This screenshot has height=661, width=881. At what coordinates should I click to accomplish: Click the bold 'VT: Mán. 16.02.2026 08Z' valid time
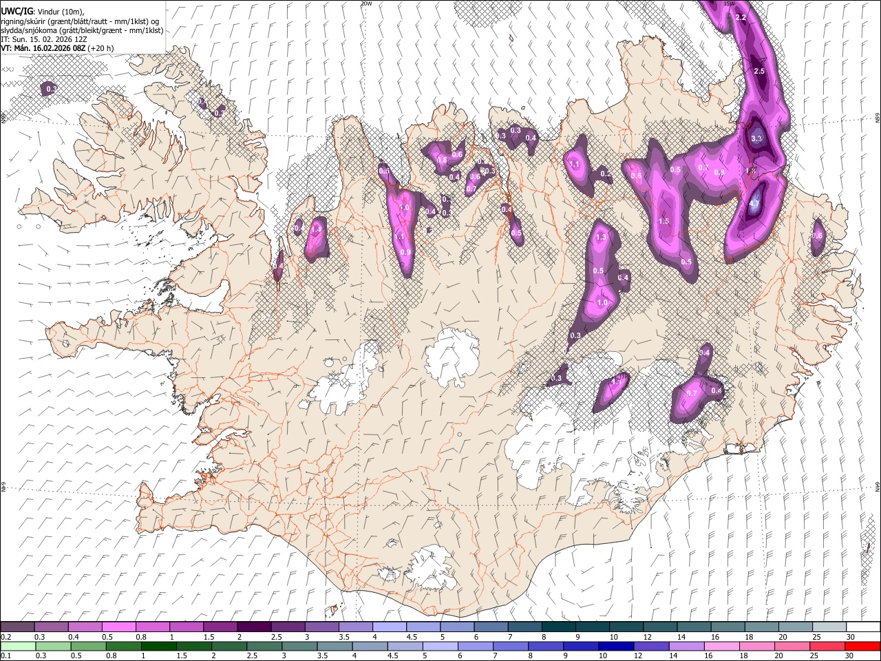click(43, 48)
